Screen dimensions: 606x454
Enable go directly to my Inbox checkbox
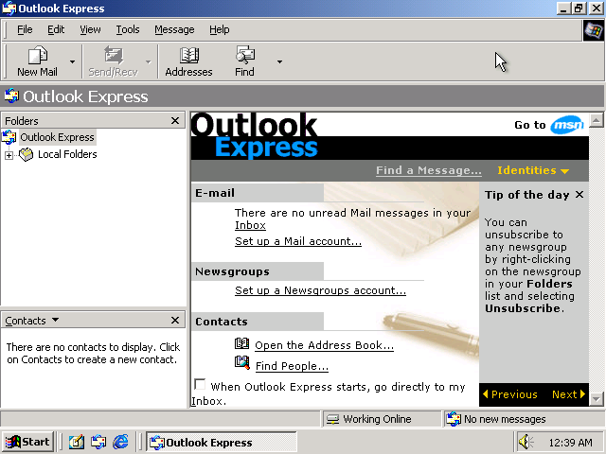tap(200, 384)
